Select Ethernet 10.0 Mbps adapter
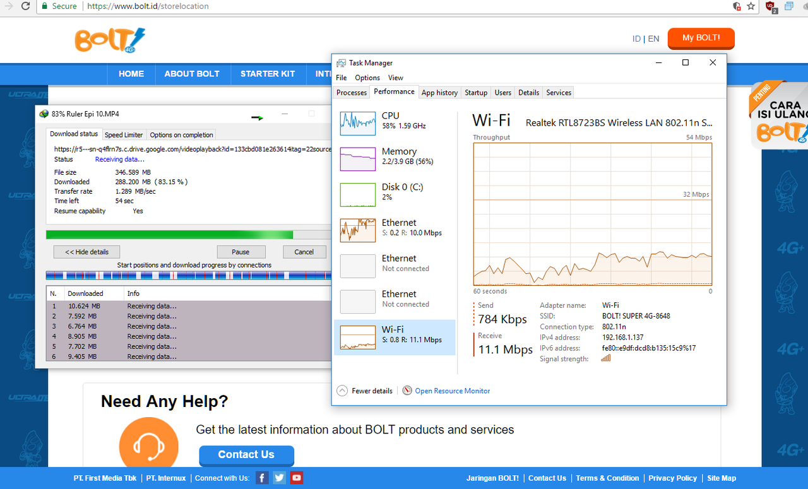The height and width of the screenshot is (489, 808). click(395, 230)
